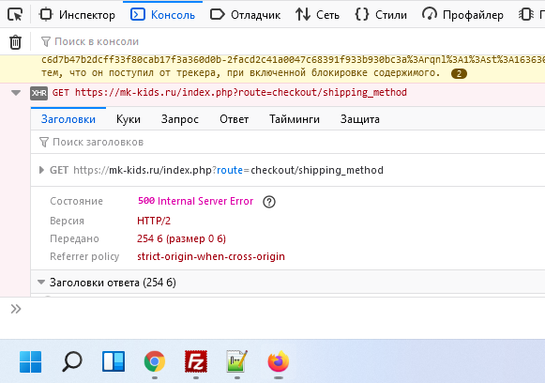
Task: Select the Запрос sub-tab
Action: [x=180, y=119]
